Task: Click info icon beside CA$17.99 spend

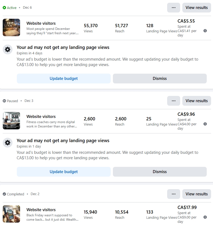Action: 205,217
